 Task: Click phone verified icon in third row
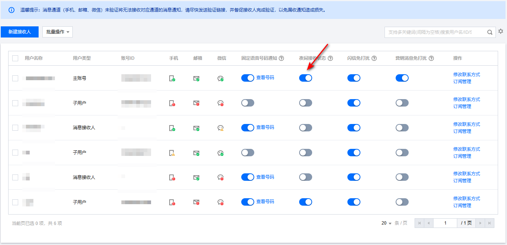pos(172,128)
